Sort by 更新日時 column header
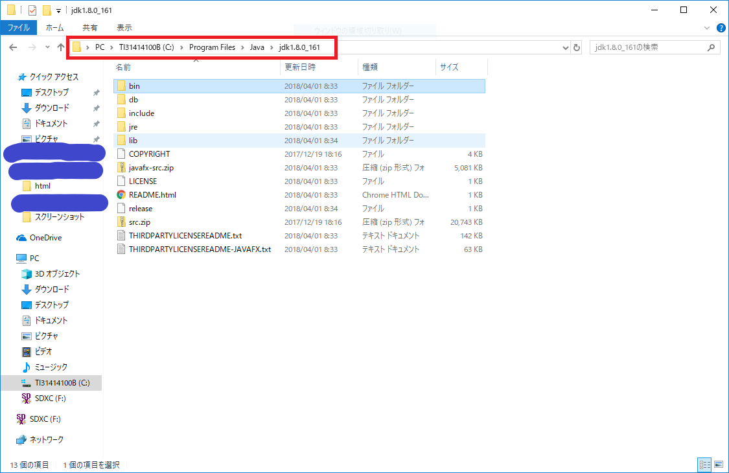This screenshot has width=729, height=473. pyautogui.click(x=300, y=67)
